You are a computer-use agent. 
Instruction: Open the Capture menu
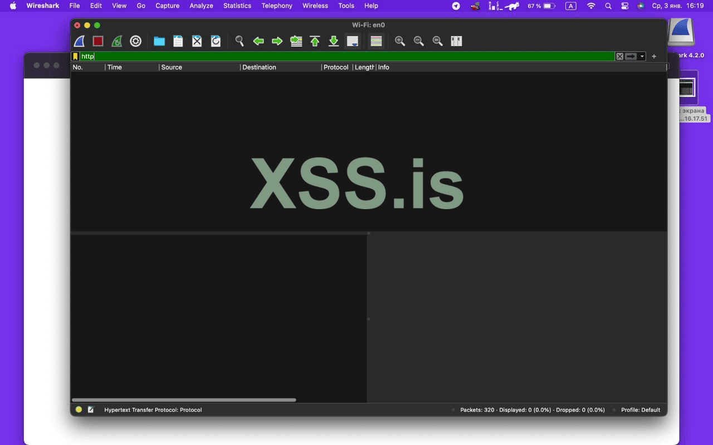168,6
